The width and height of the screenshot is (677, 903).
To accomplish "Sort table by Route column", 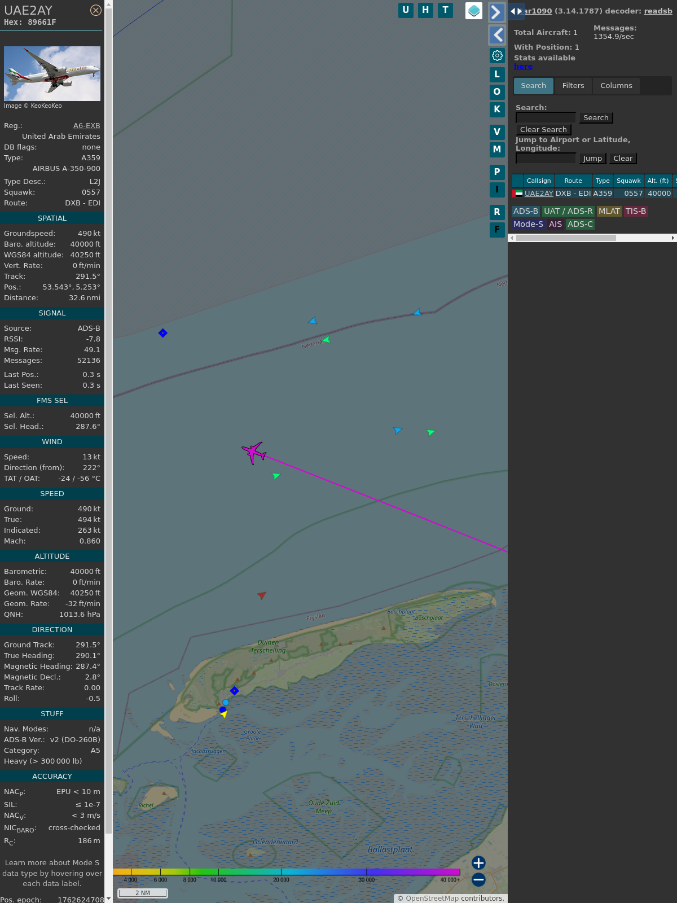I will [573, 181].
